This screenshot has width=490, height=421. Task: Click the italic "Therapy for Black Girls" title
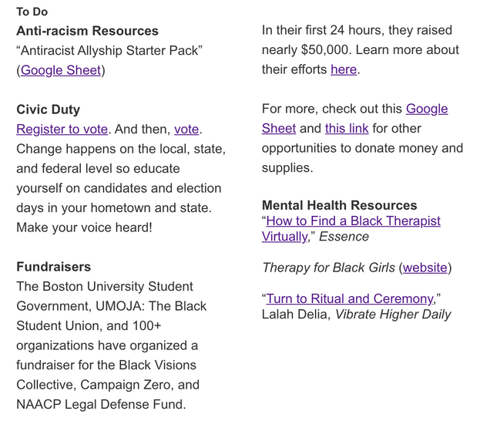(x=328, y=268)
